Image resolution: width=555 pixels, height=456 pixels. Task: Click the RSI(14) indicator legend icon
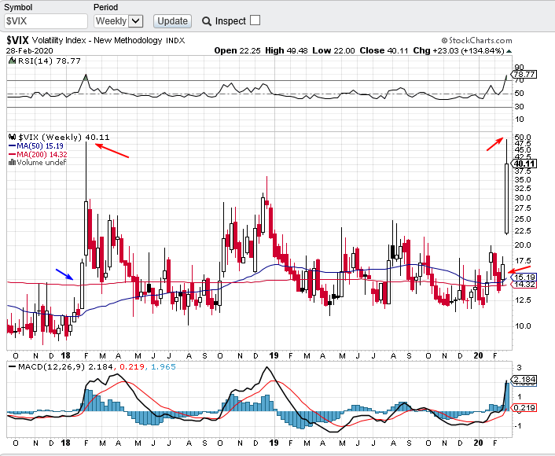tap(13, 61)
